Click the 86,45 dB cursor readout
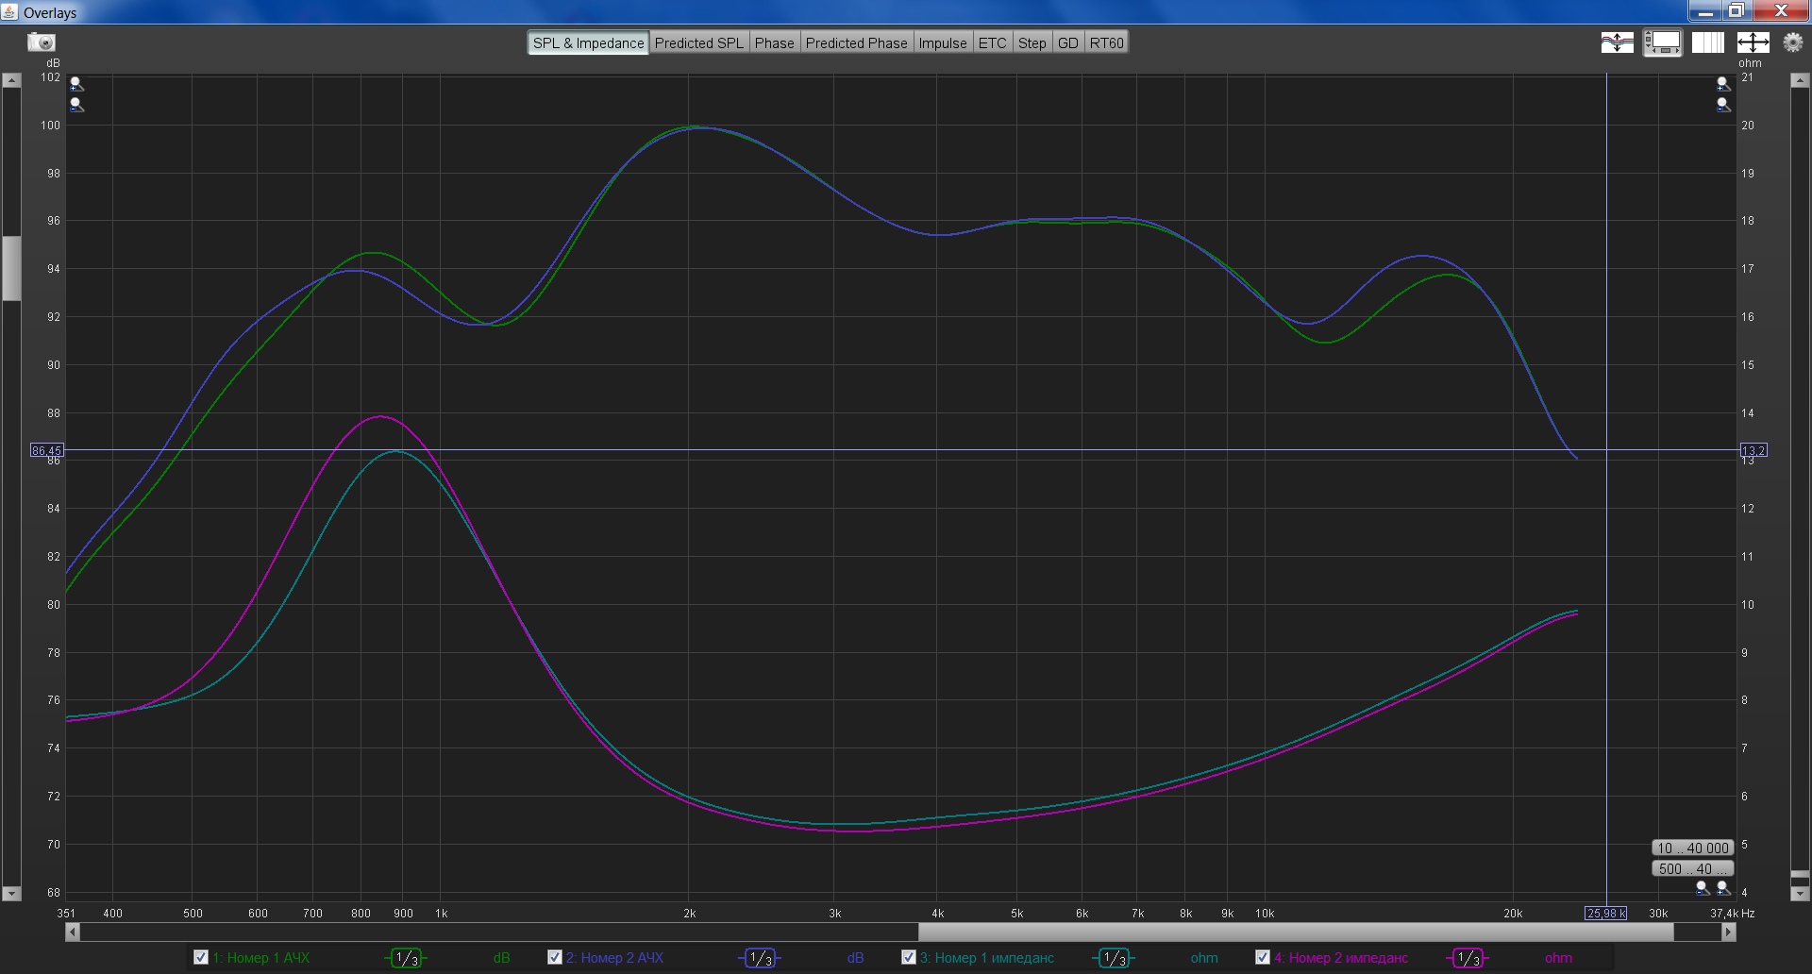 [x=47, y=450]
